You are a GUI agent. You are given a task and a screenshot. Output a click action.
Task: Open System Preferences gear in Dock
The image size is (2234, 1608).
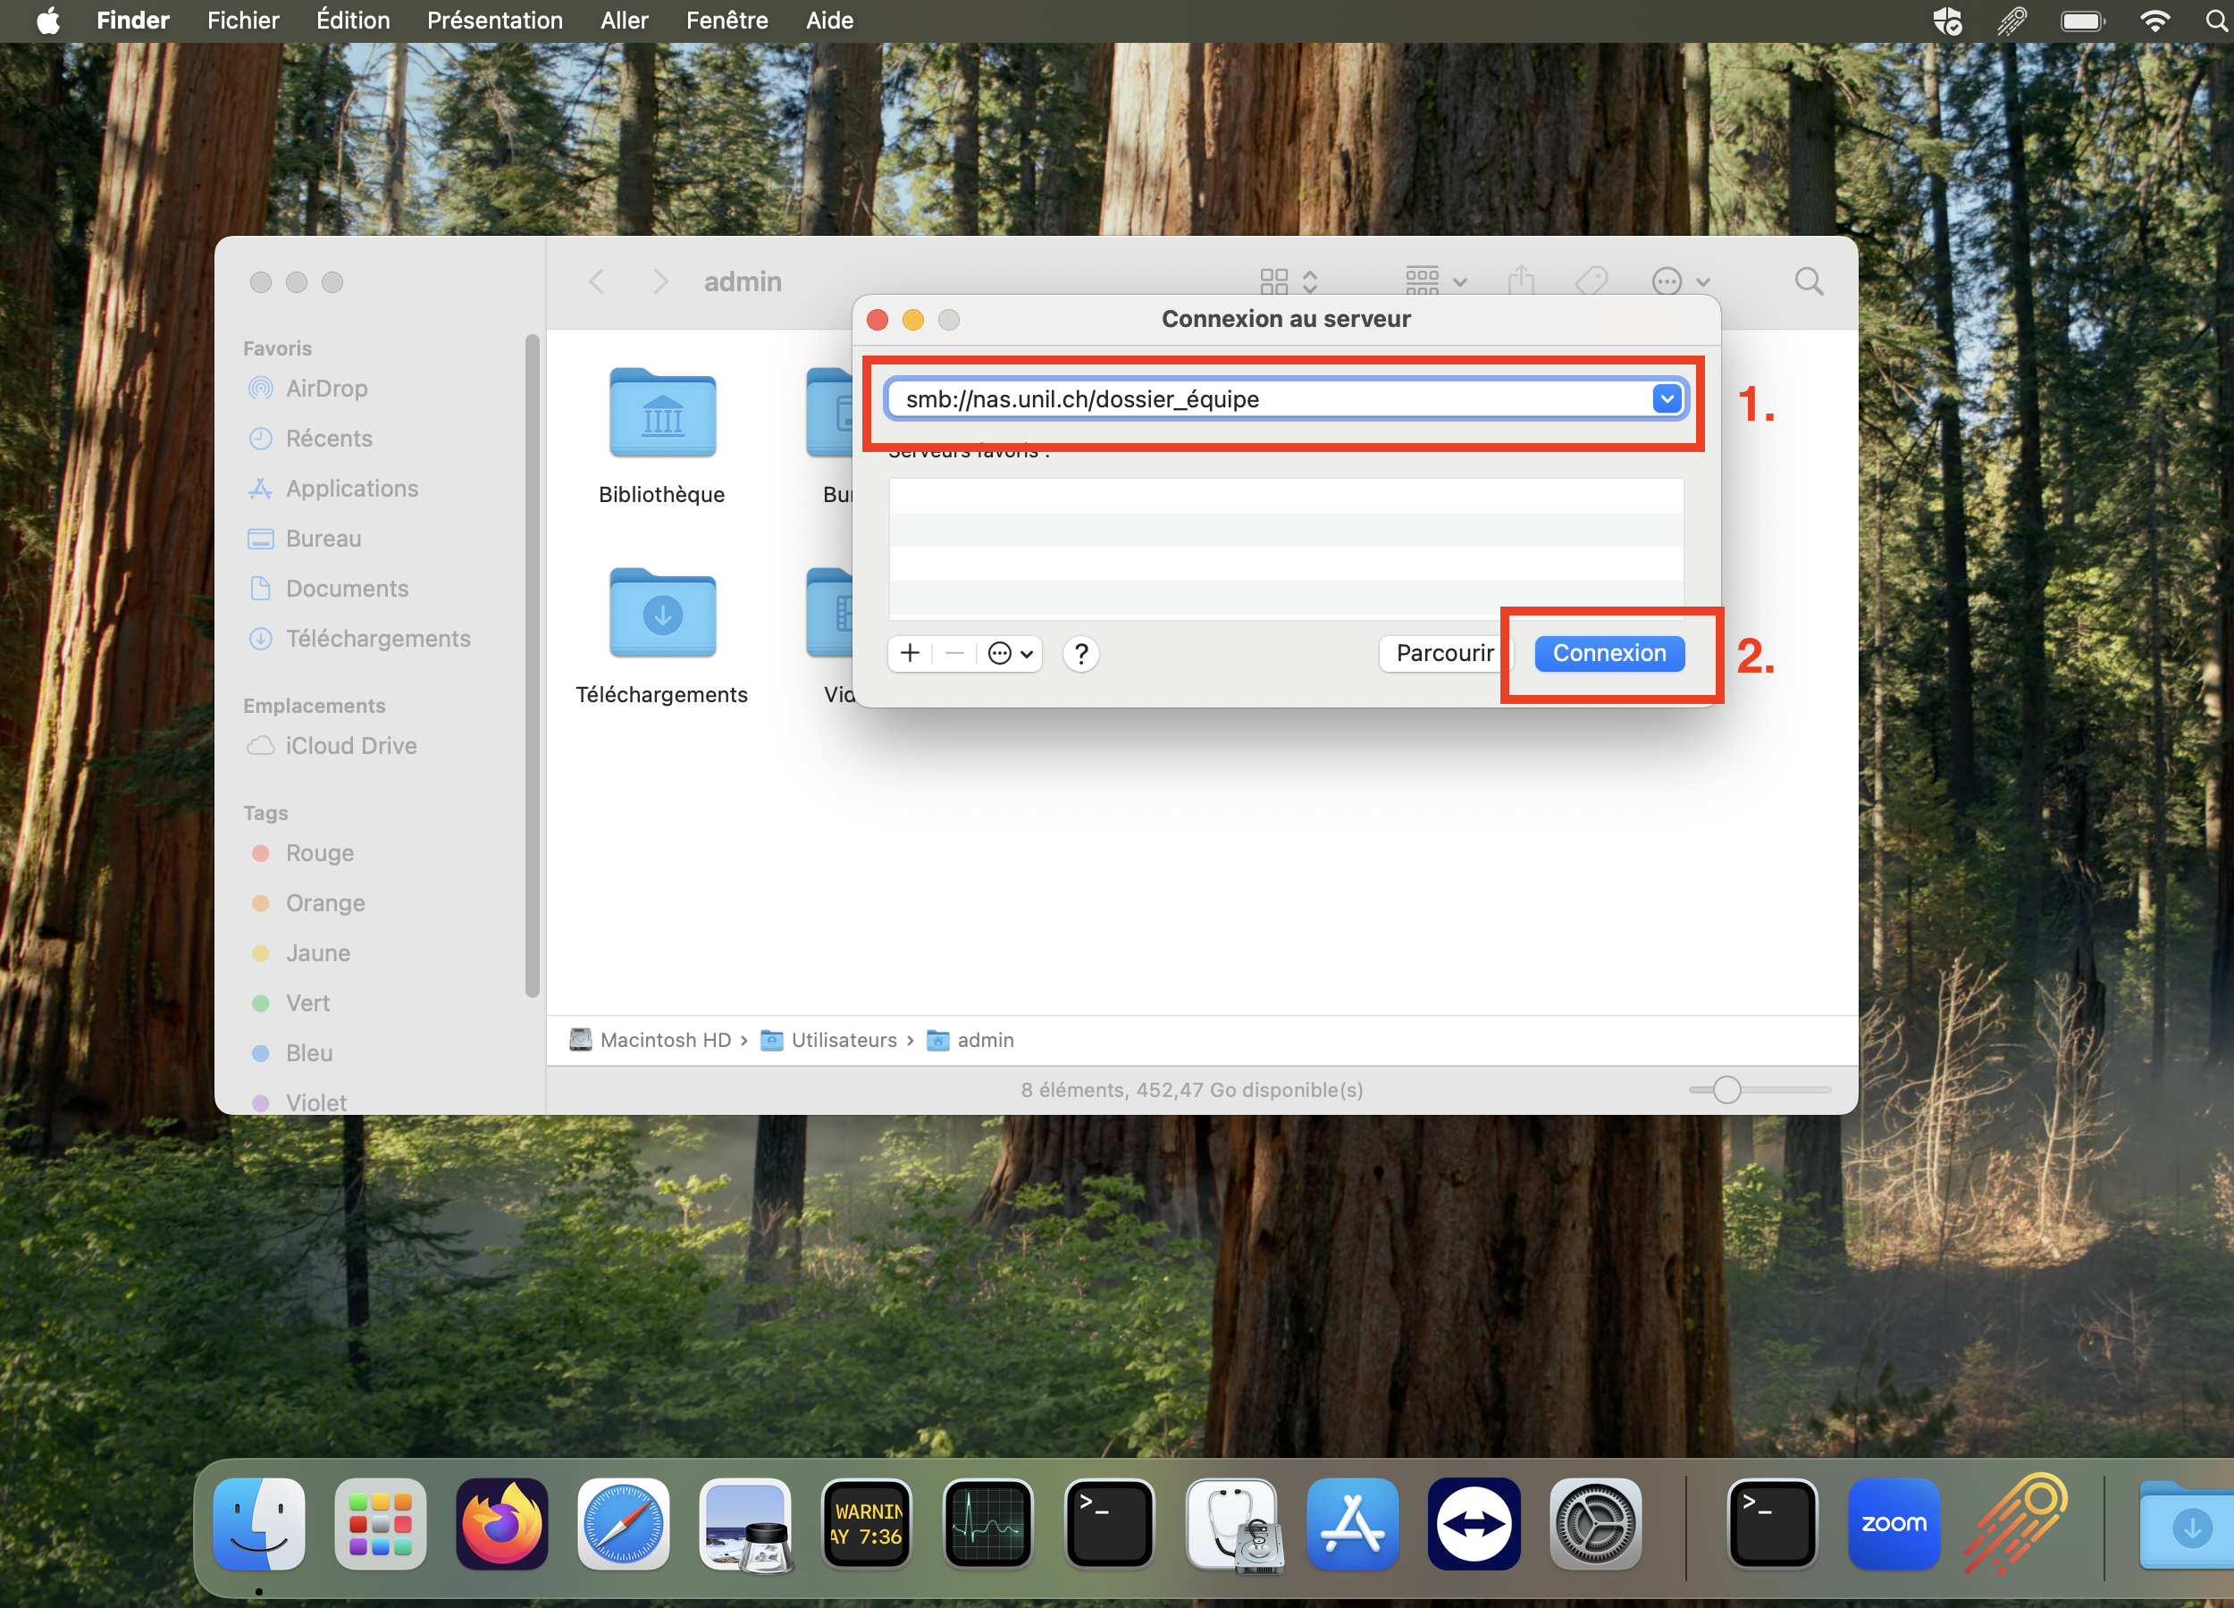tap(1595, 1523)
